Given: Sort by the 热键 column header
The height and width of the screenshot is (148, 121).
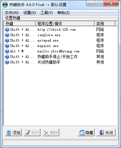Looking at the screenshot, I should point(20,24).
